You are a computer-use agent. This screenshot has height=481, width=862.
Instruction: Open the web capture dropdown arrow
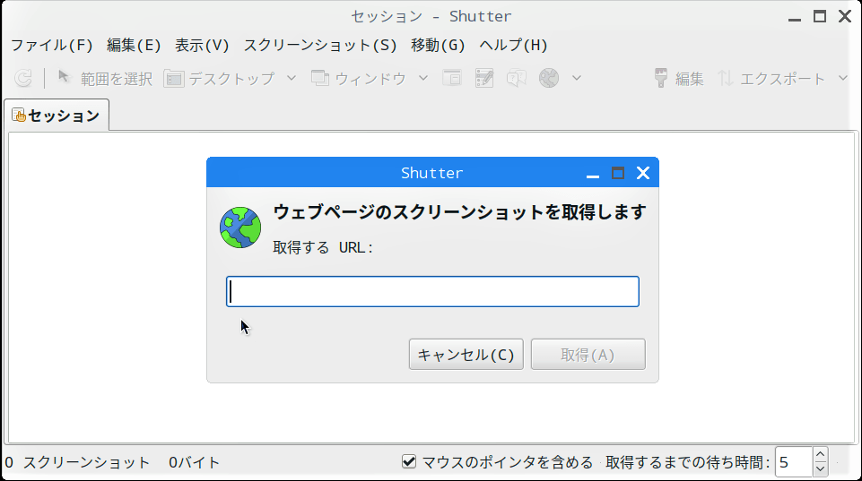point(576,78)
